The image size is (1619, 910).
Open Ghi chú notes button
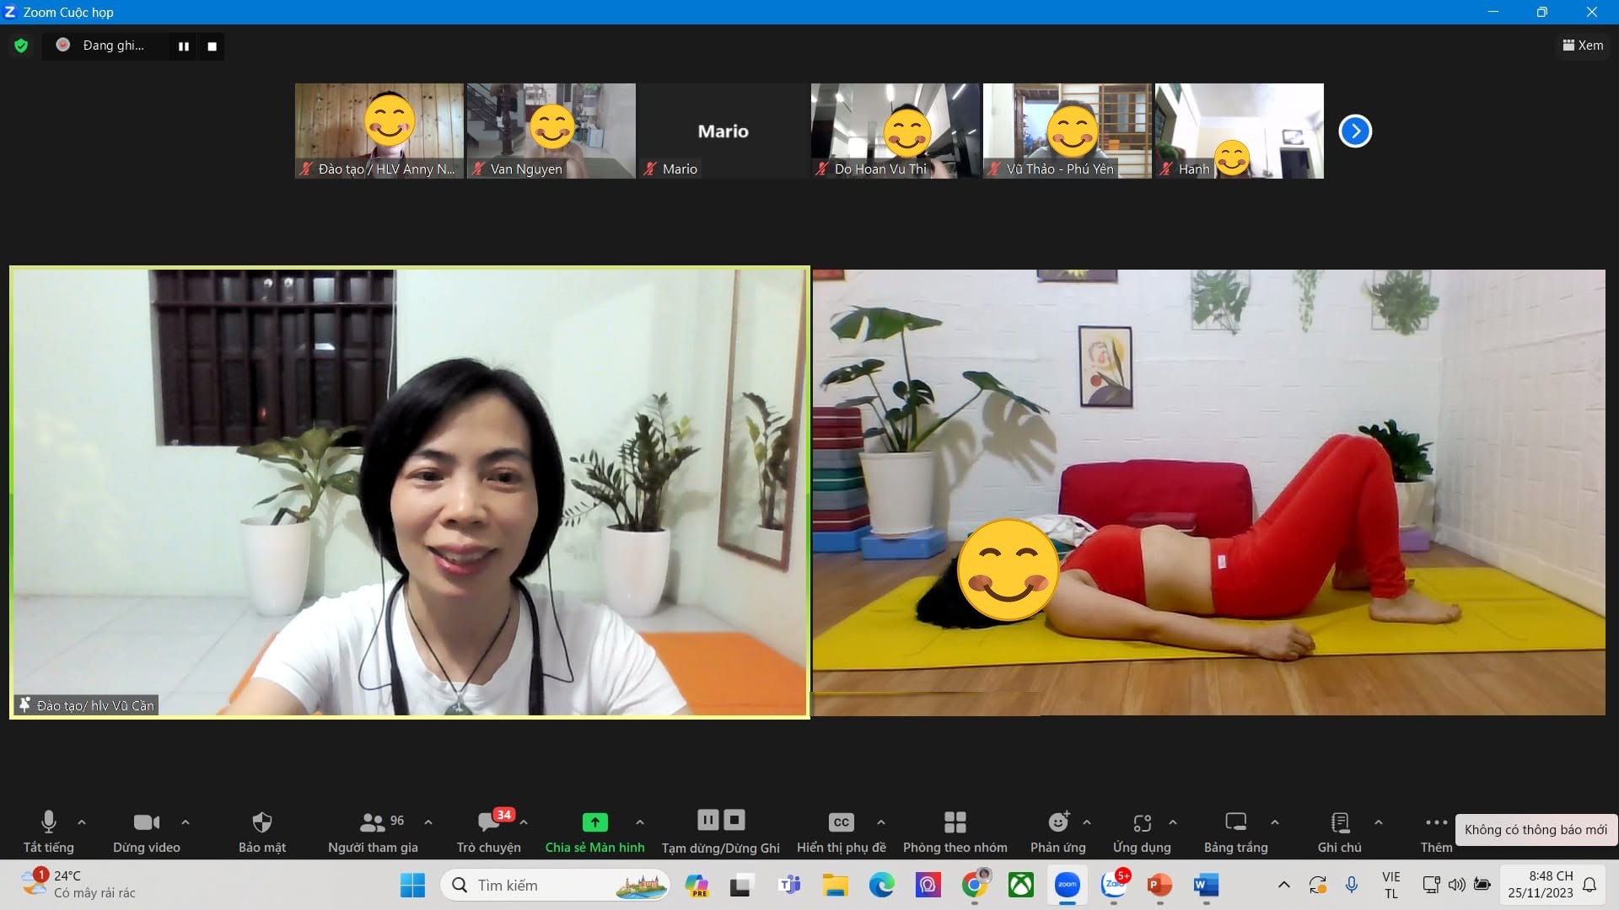[1339, 832]
